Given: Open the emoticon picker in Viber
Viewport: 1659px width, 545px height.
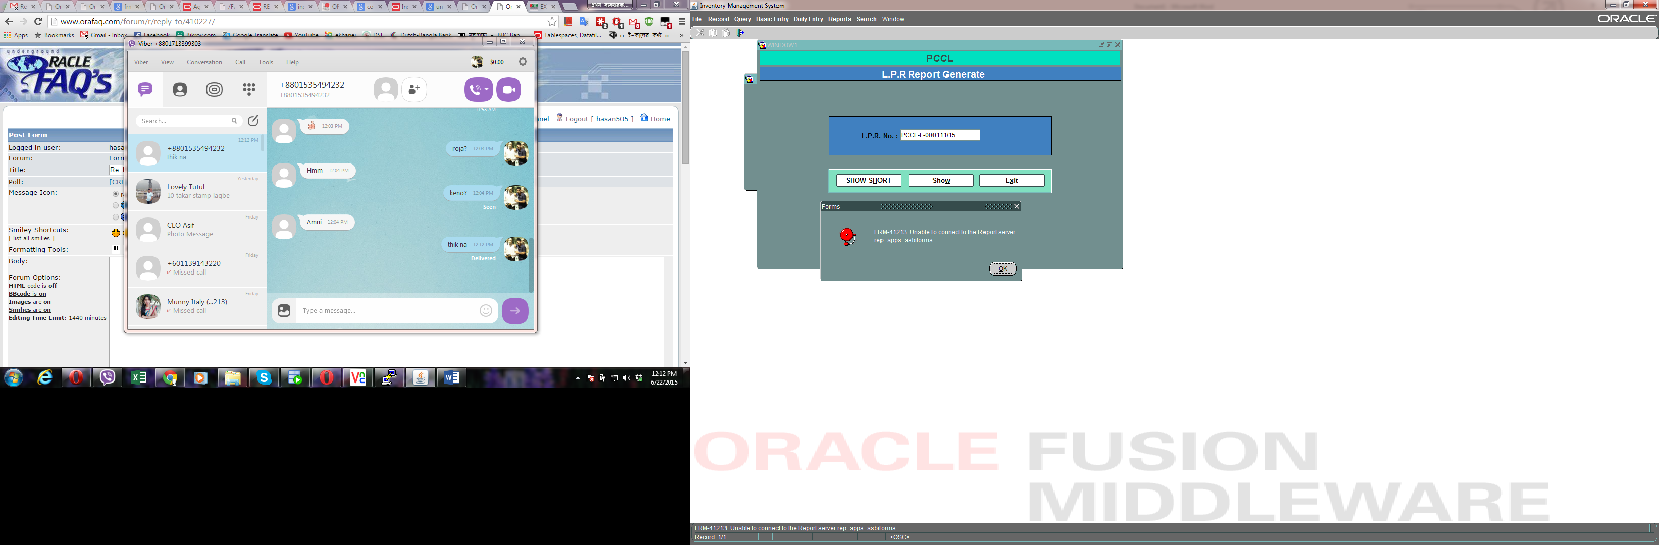Looking at the screenshot, I should click(486, 311).
